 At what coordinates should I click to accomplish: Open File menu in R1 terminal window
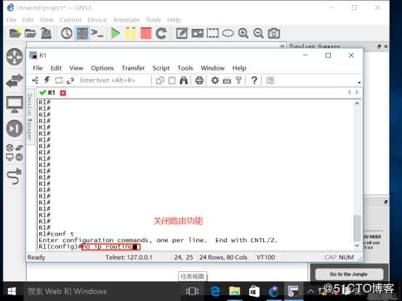pyautogui.click(x=38, y=68)
